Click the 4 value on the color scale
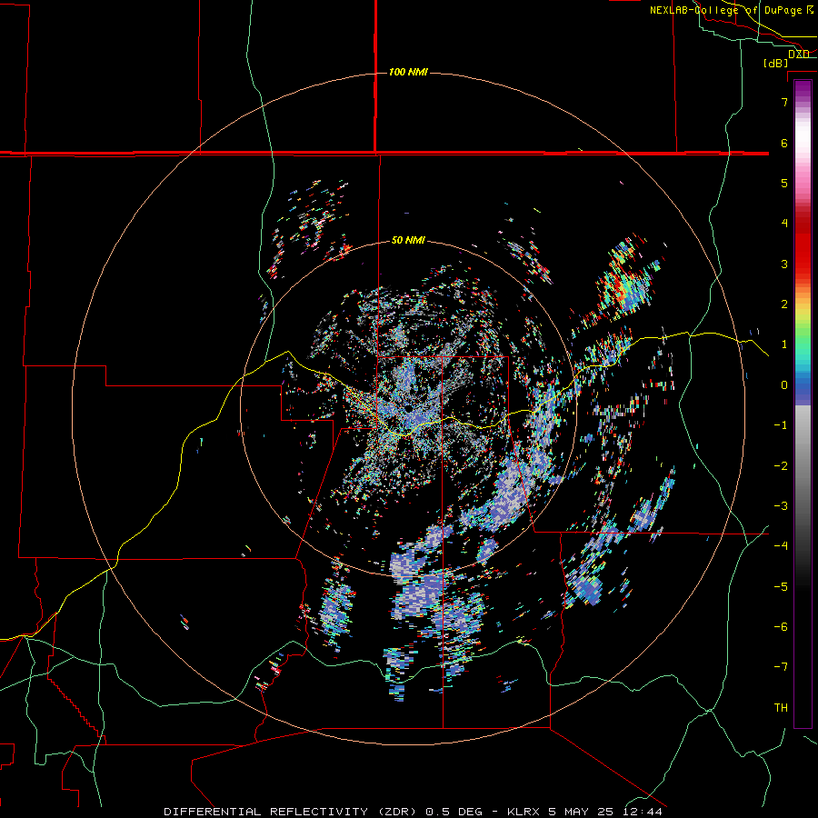This screenshot has height=818, width=818. (x=784, y=224)
